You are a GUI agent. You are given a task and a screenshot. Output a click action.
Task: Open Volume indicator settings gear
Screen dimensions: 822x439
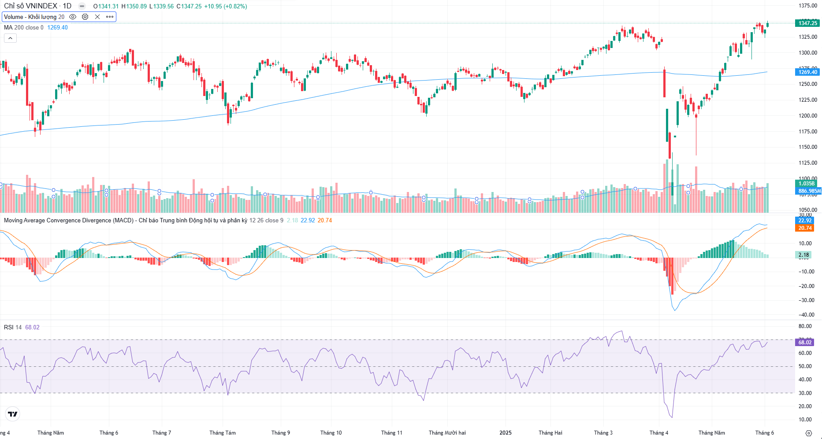(x=85, y=17)
